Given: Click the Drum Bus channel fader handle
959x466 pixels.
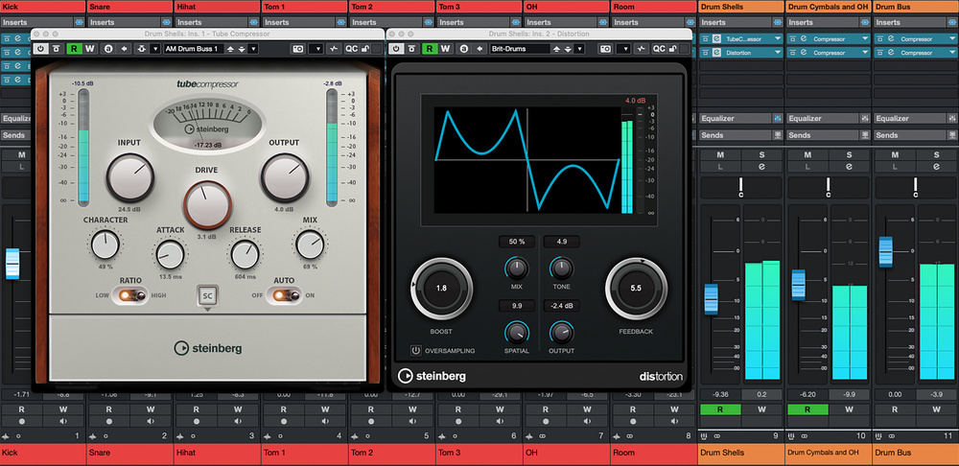Looking at the screenshot, I should pos(885,252).
